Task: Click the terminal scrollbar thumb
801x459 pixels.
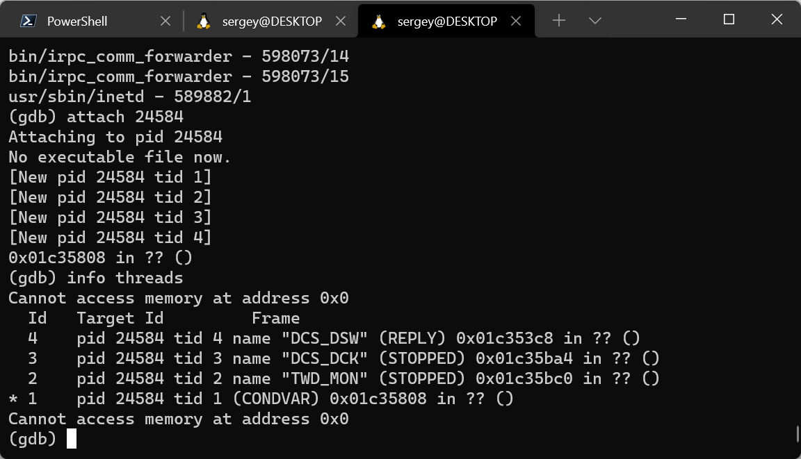Action: click(797, 433)
